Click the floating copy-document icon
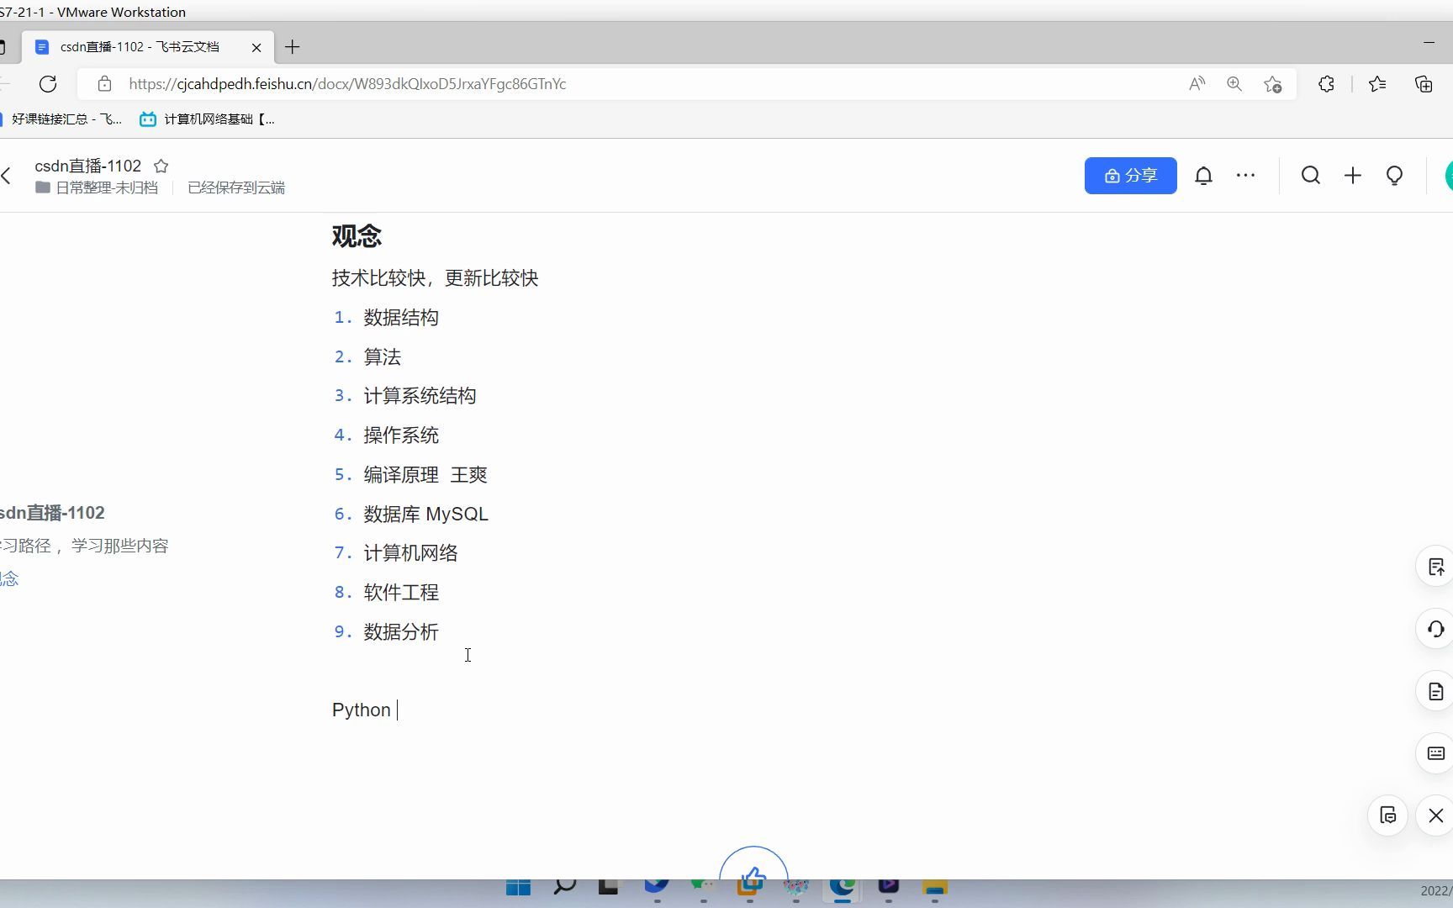 coord(1388,816)
